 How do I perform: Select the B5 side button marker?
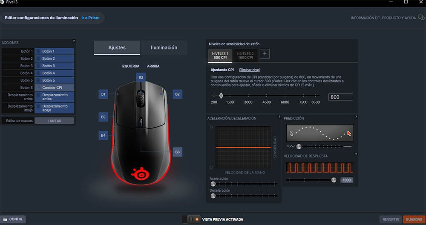coord(103,117)
